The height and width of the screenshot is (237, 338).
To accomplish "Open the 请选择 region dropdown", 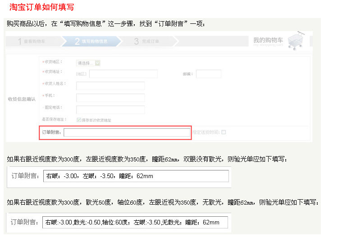I will [x=88, y=63].
